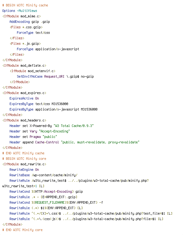
Task: Click 'AddEncoding gzip .gzip' line
Action: pyautogui.click(x=30, y=22)
